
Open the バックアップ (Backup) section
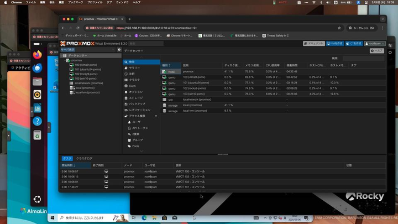click(138, 104)
